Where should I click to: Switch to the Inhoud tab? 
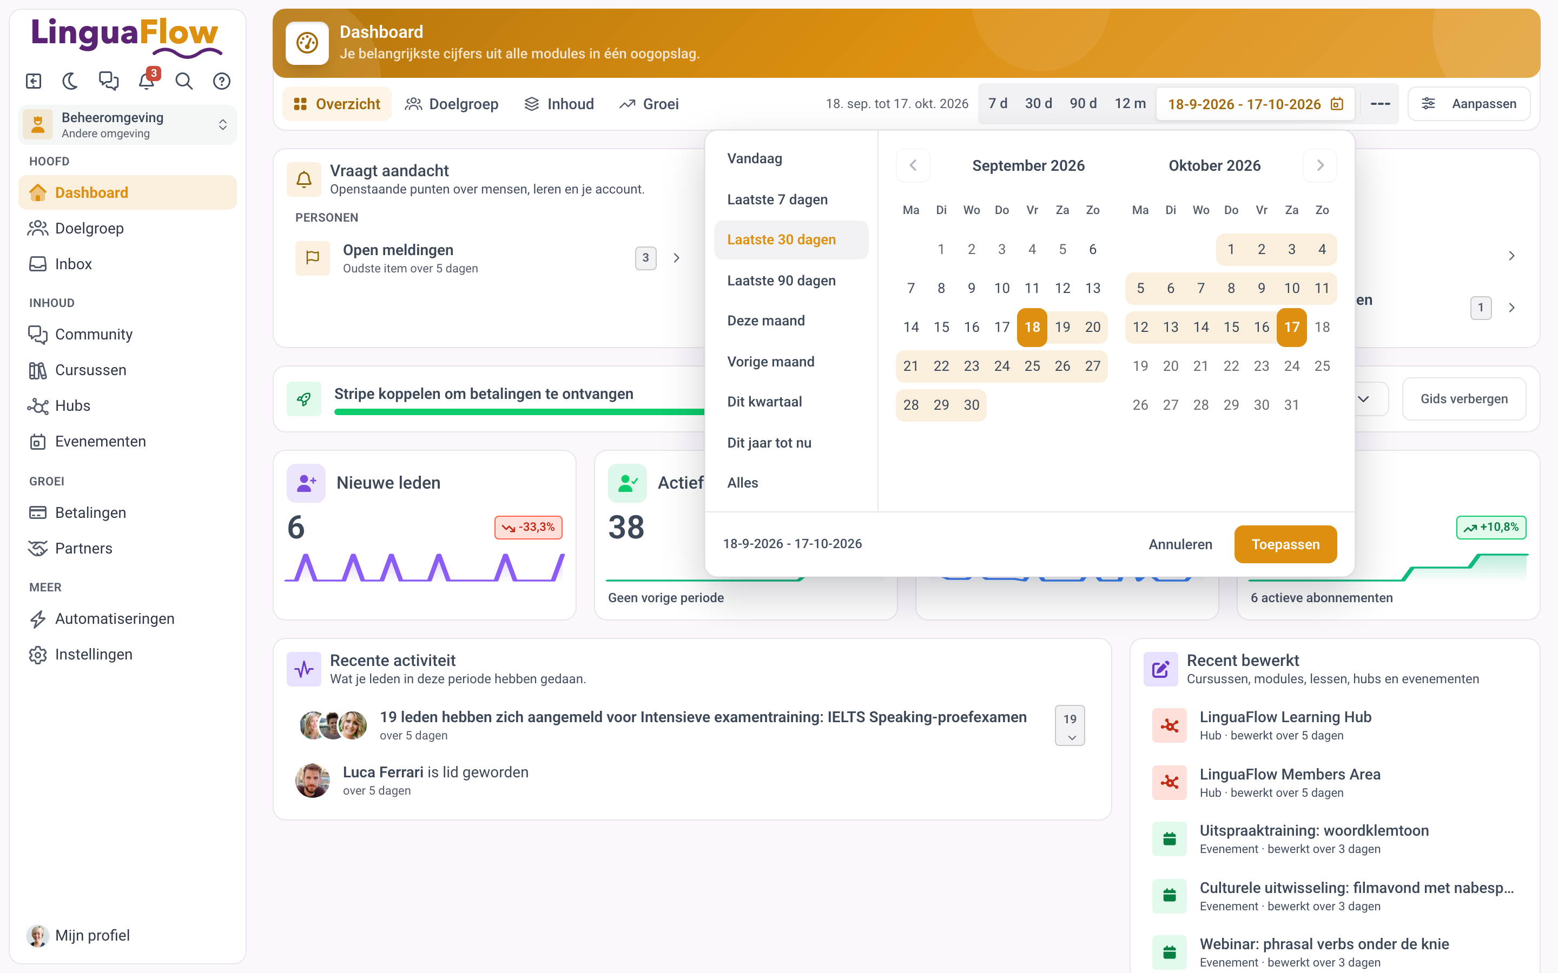click(559, 104)
